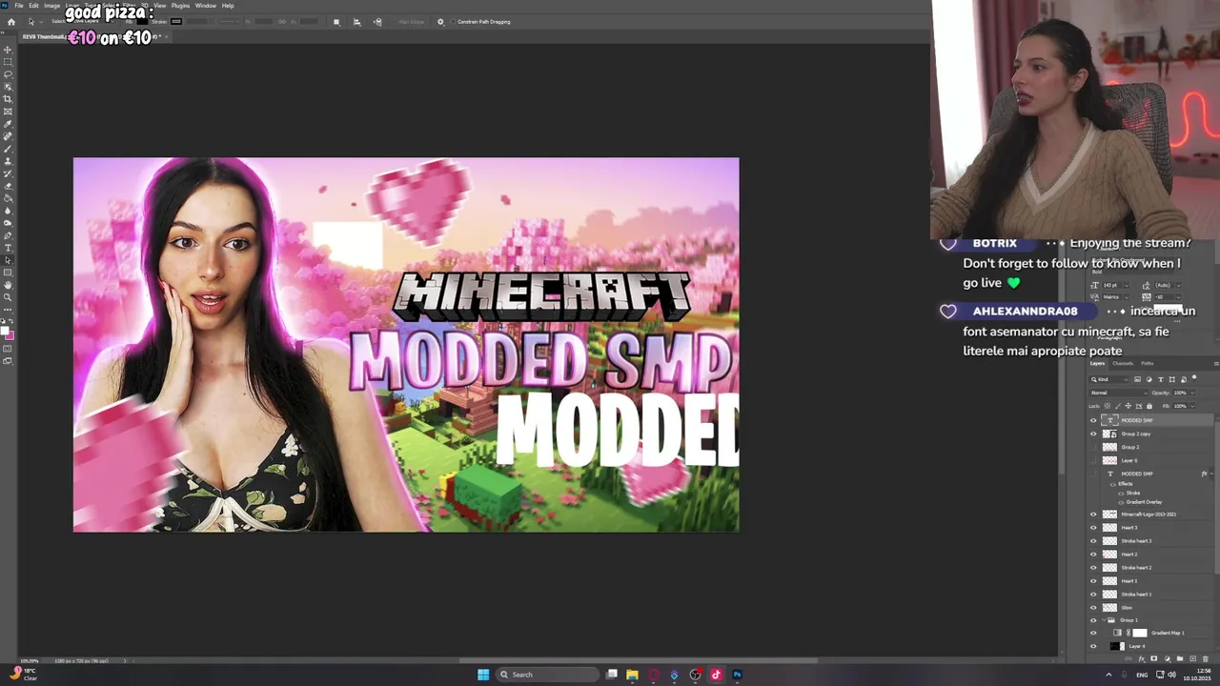Viewport: 1220px width, 686px height.
Task: Open the foreground color picker
Action: tap(5, 331)
